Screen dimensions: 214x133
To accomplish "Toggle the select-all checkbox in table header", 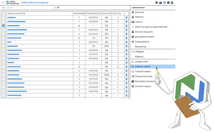I will pos(4,14).
